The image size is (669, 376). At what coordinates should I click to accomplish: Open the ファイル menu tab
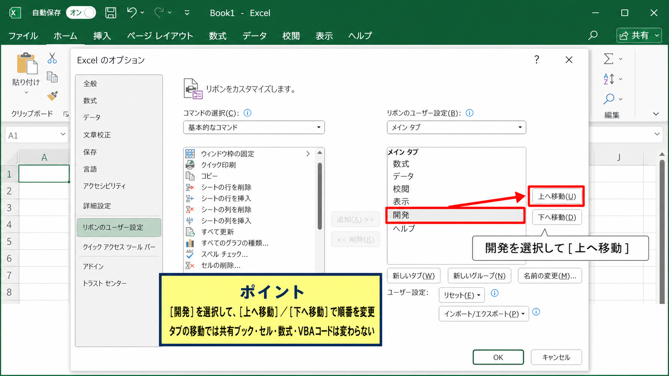pos(23,36)
